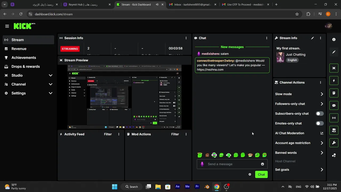Toggle the Stream Preview widget icon in sidebar

tap(334, 68)
